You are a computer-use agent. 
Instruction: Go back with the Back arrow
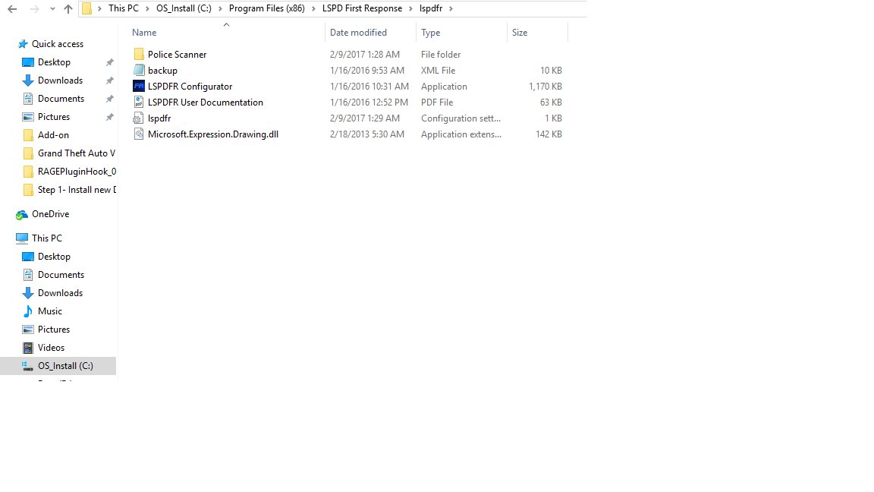point(12,9)
